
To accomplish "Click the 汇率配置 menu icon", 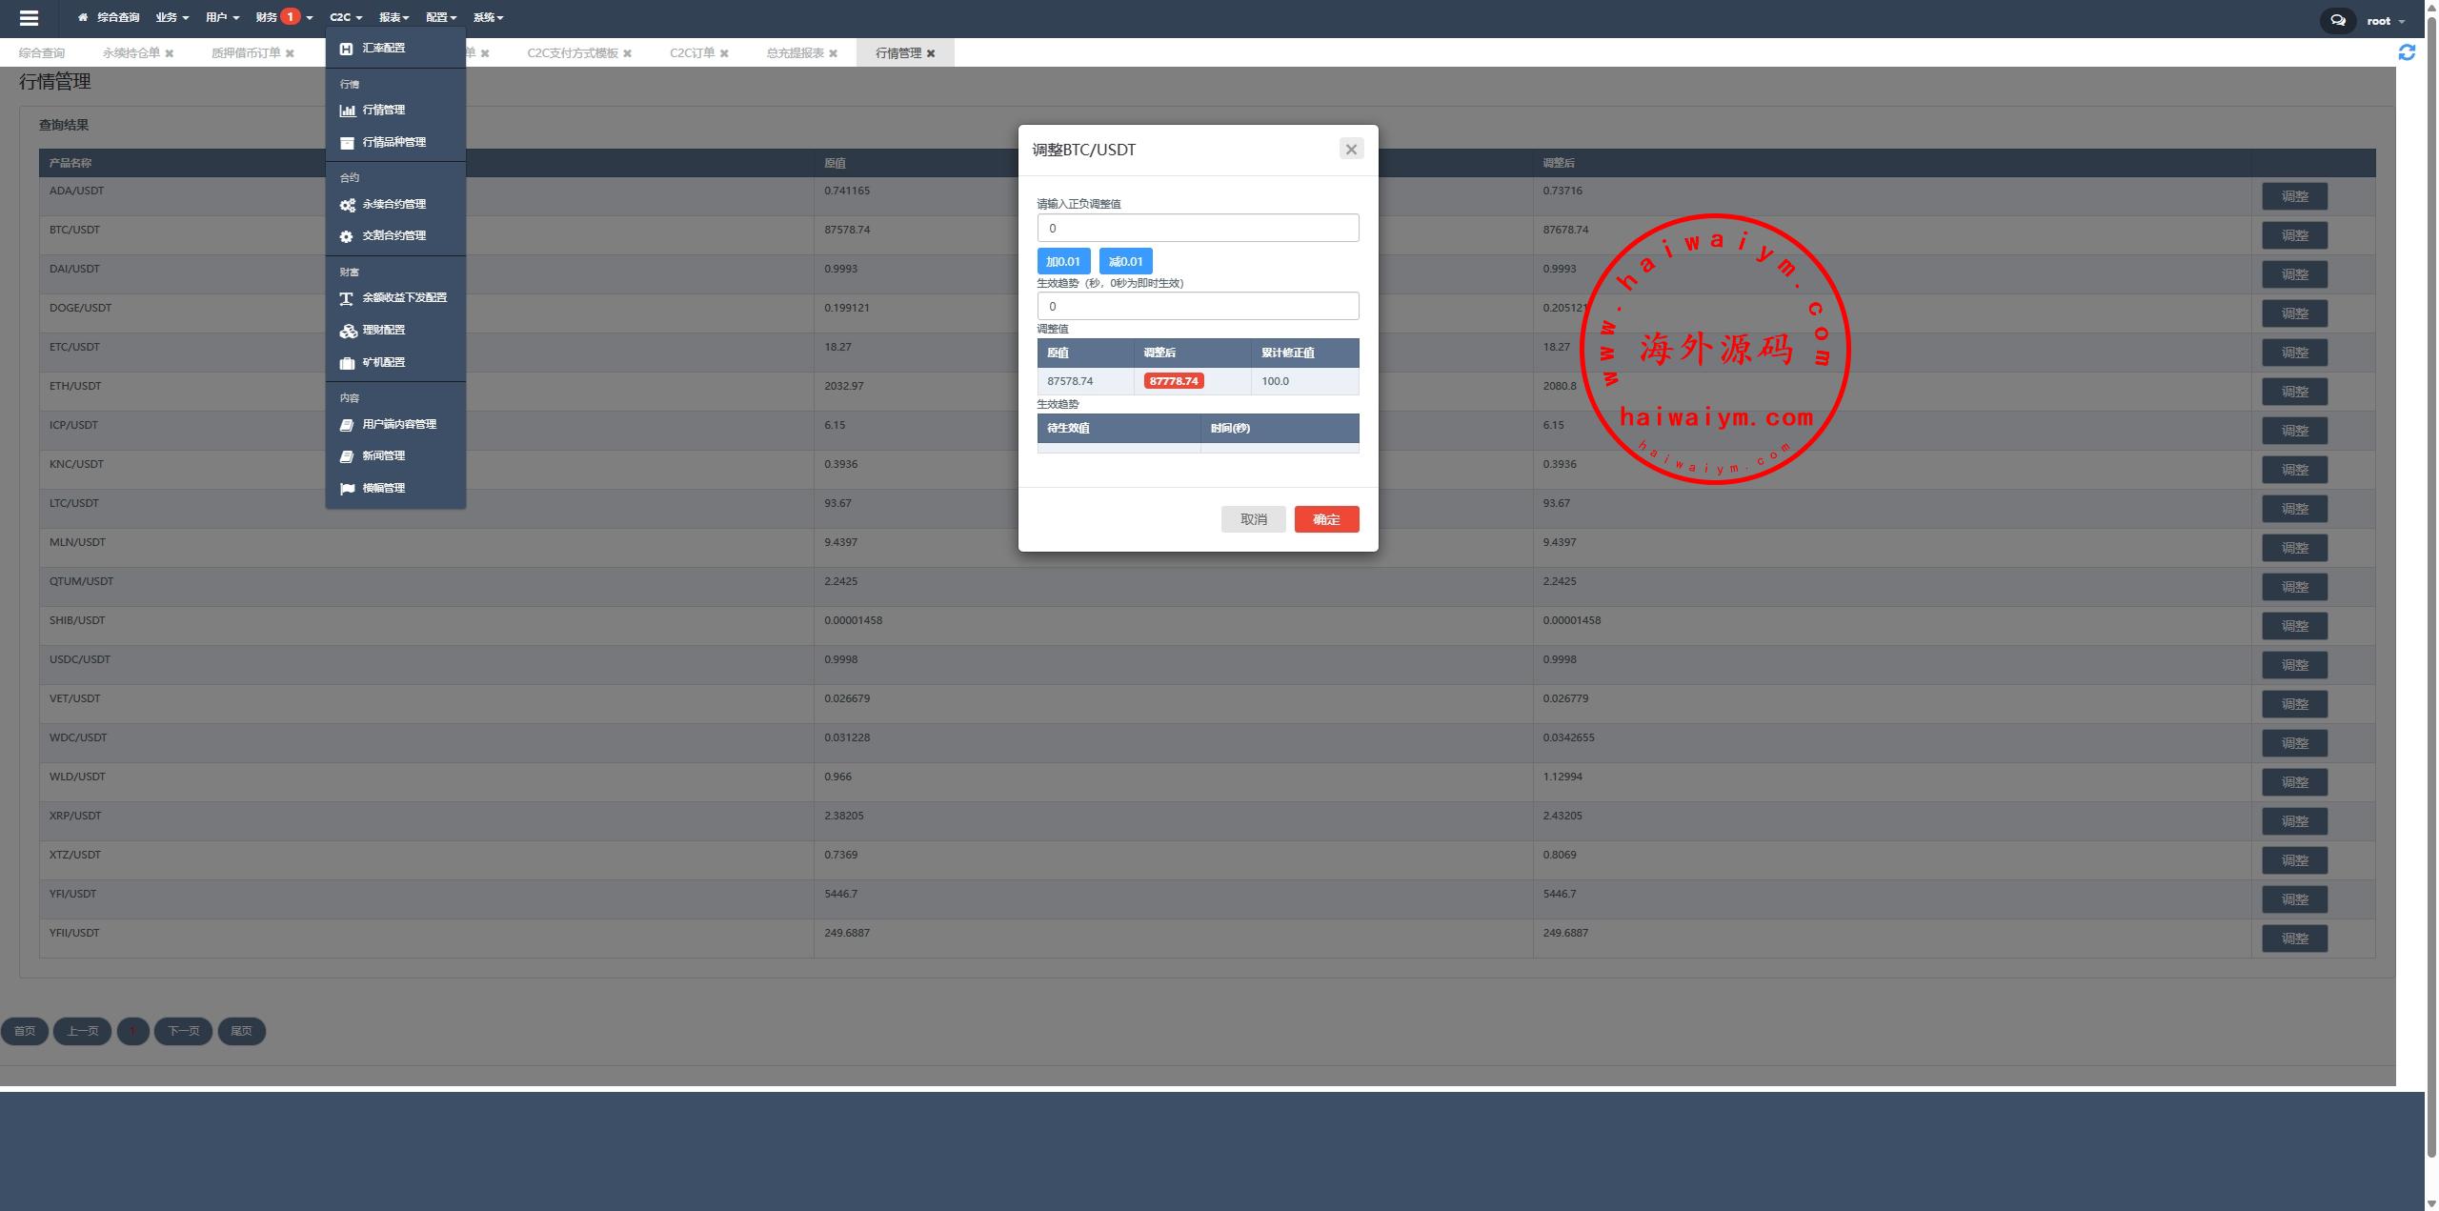I will [347, 49].
